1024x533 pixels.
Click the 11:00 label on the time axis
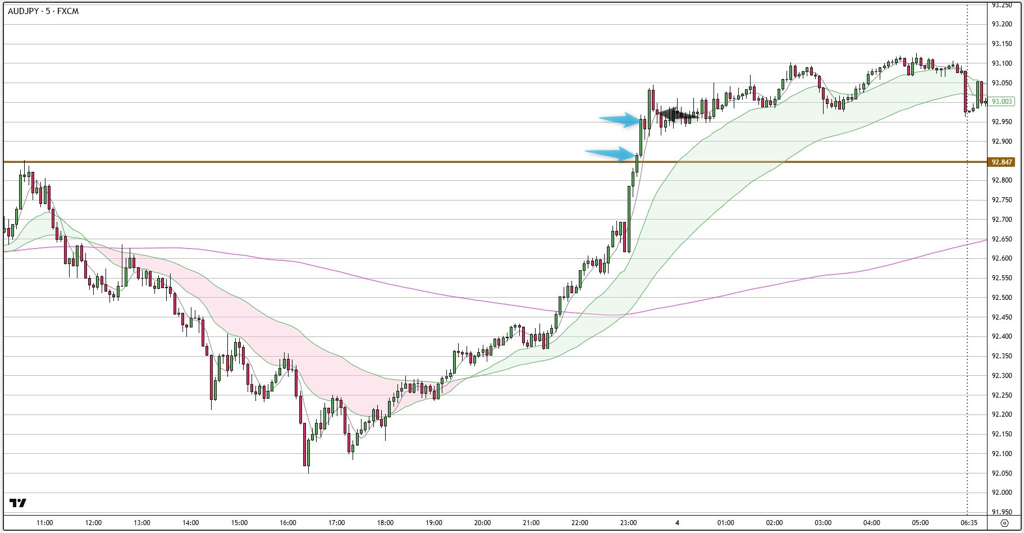(x=44, y=523)
